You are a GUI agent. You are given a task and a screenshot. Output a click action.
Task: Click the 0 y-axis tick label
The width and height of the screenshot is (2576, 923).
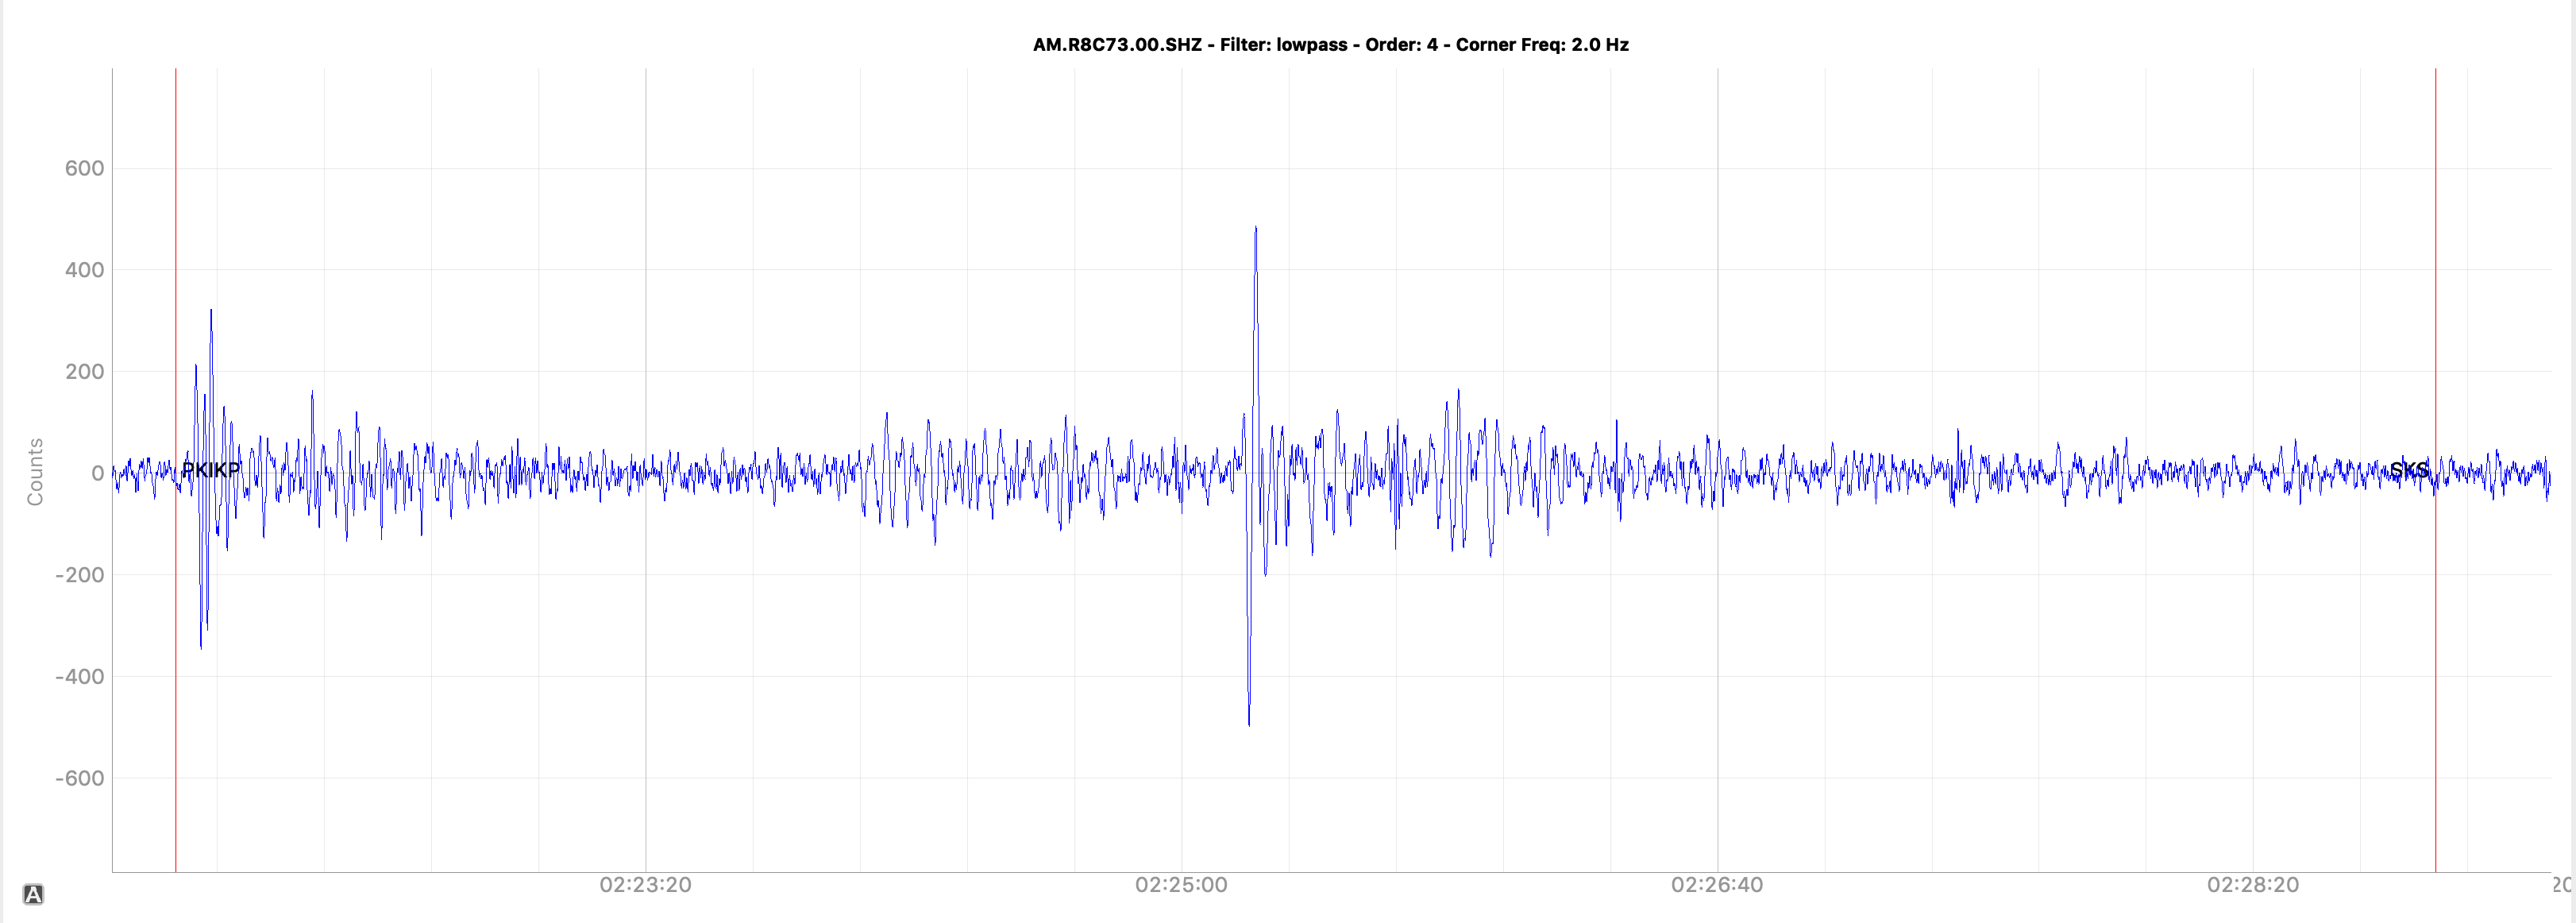(97, 473)
